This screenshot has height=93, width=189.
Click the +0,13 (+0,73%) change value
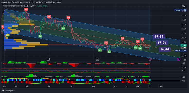42,6
